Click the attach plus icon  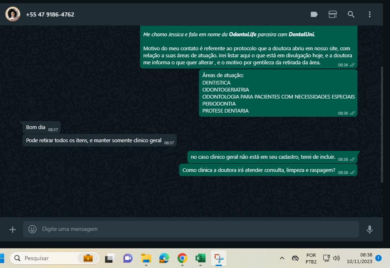[x=12, y=229]
